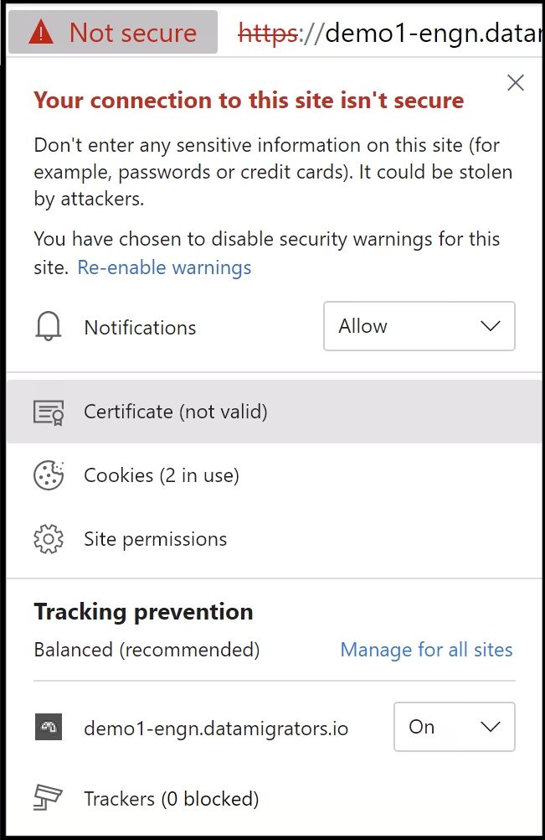
Task: Open Site permissions entry
Action: 156,539
